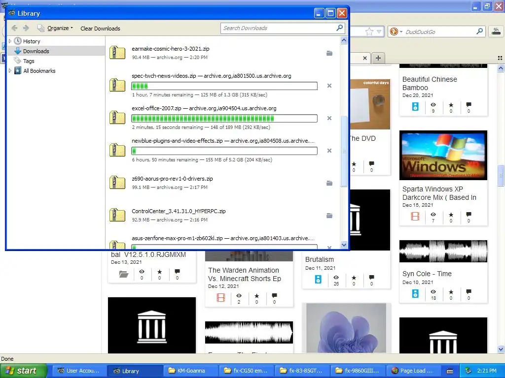The width and height of the screenshot is (505, 378).
Task: Expand the All Bookmarks tree node
Action: click(x=10, y=71)
